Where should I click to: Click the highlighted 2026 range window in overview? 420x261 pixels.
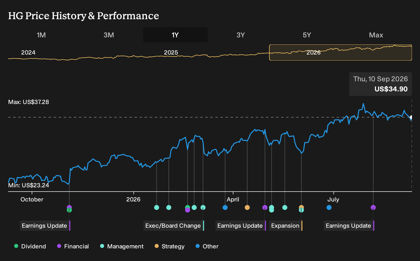point(340,53)
